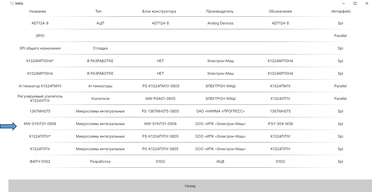
Task: Select SPI общего назначения row
Action: click(x=40, y=48)
